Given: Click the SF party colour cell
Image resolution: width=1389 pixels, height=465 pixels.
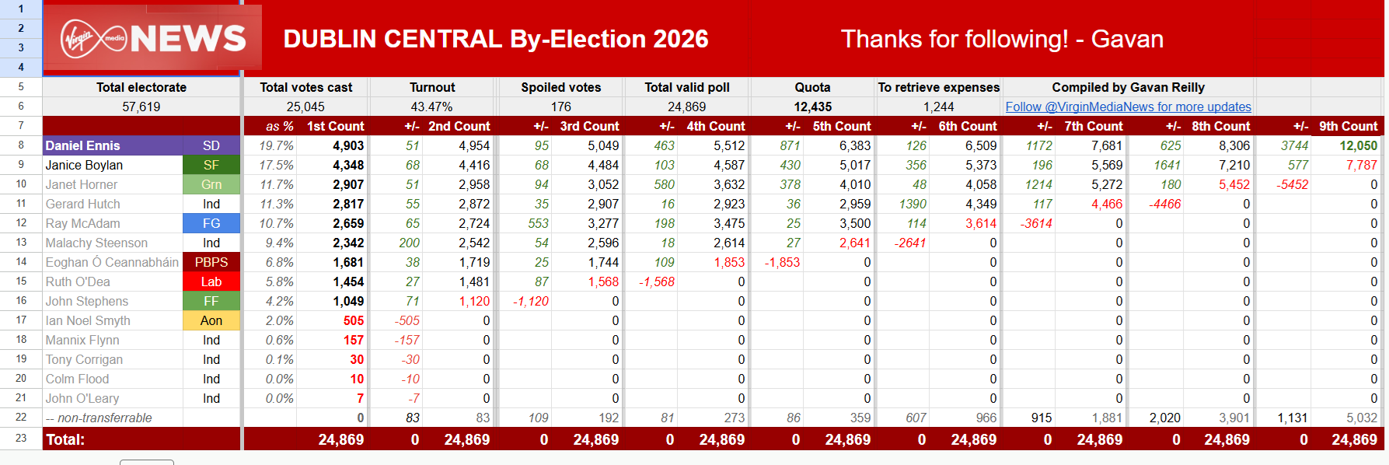Looking at the screenshot, I should point(211,165).
